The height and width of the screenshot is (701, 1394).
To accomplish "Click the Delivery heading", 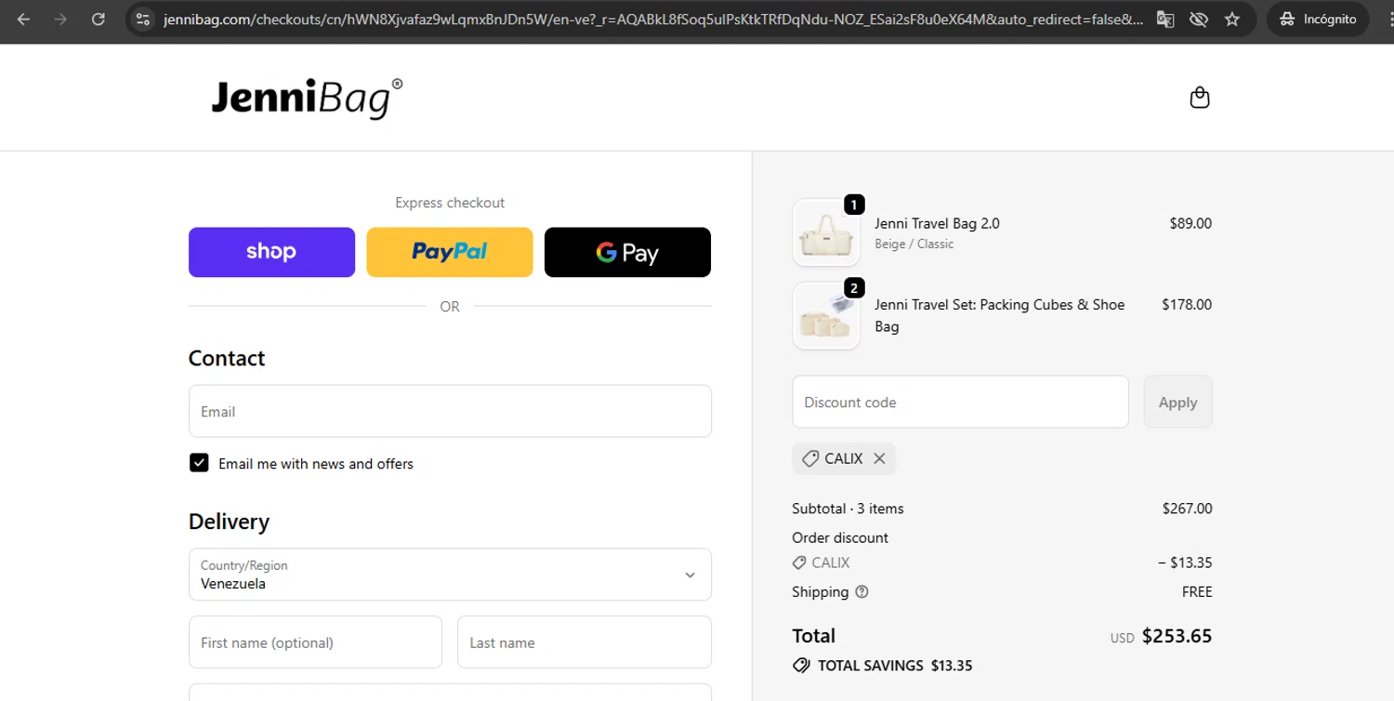I will coord(229,522).
